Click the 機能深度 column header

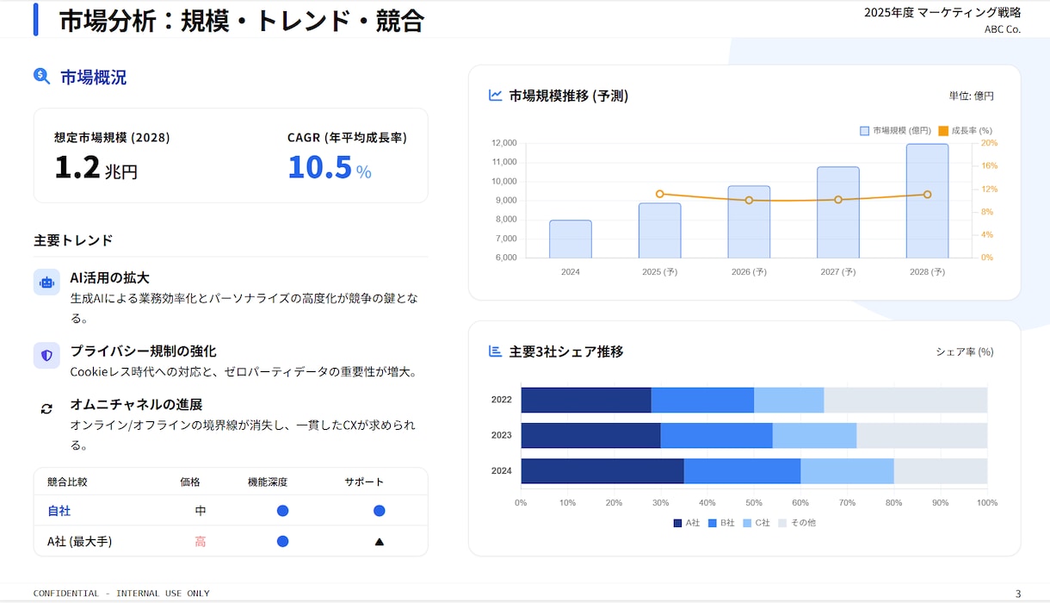[x=268, y=482]
